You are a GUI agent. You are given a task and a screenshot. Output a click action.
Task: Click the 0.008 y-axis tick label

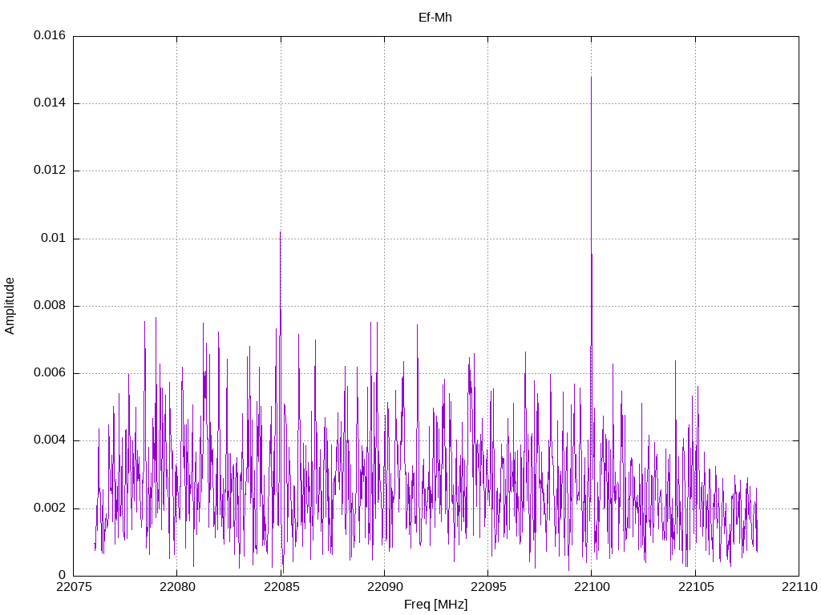point(49,306)
